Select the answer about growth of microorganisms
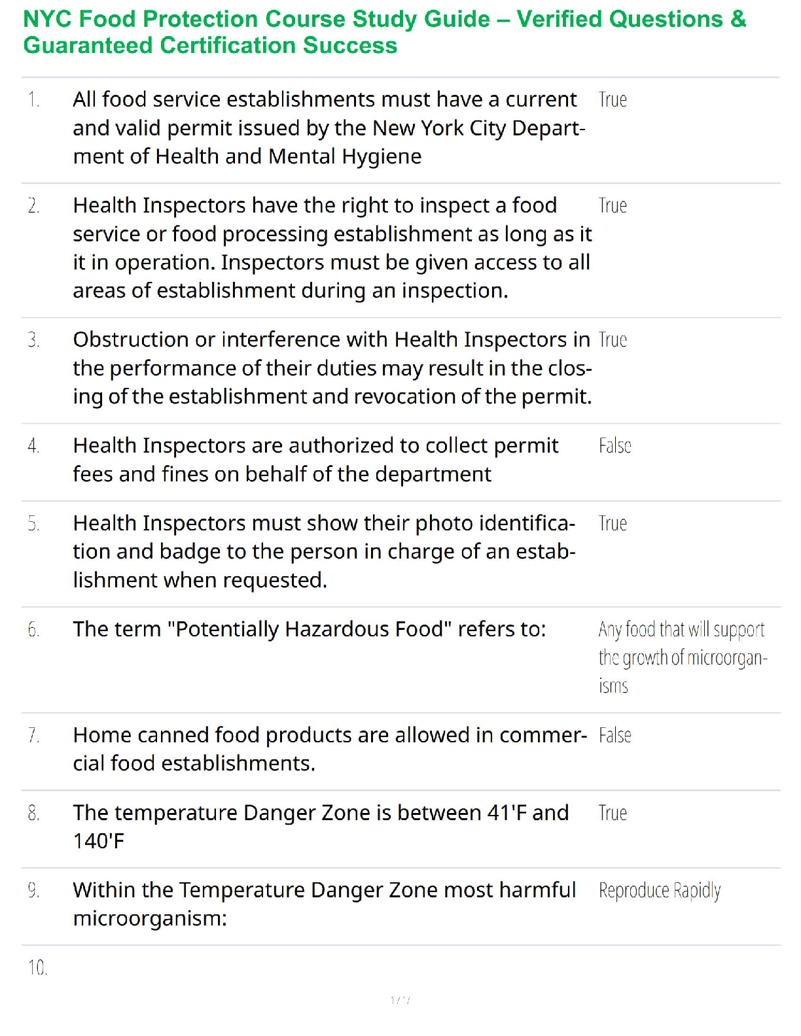The image size is (801, 1036). (682, 657)
